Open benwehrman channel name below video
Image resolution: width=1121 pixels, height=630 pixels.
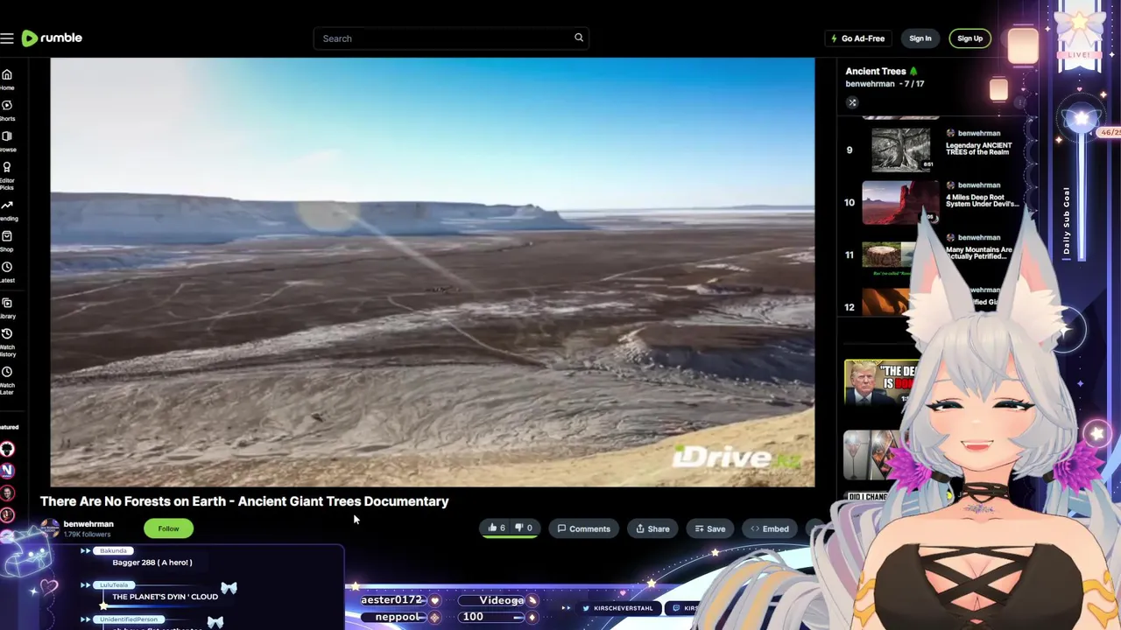point(88,524)
